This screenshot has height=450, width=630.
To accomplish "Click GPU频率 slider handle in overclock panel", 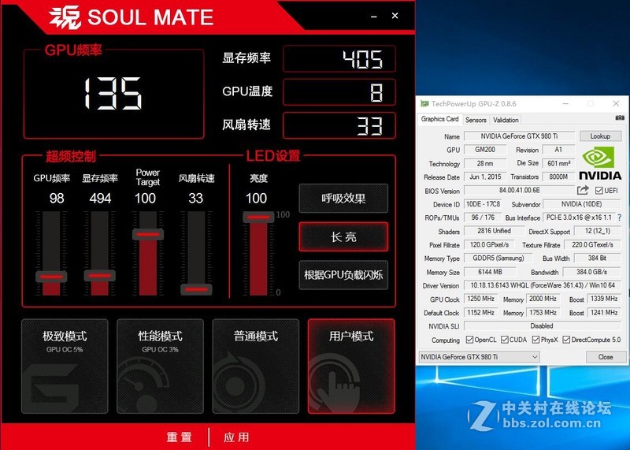I will tap(51, 277).
